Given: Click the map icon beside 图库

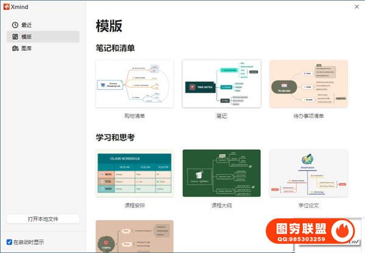Looking at the screenshot, I should click(x=15, y=48).
